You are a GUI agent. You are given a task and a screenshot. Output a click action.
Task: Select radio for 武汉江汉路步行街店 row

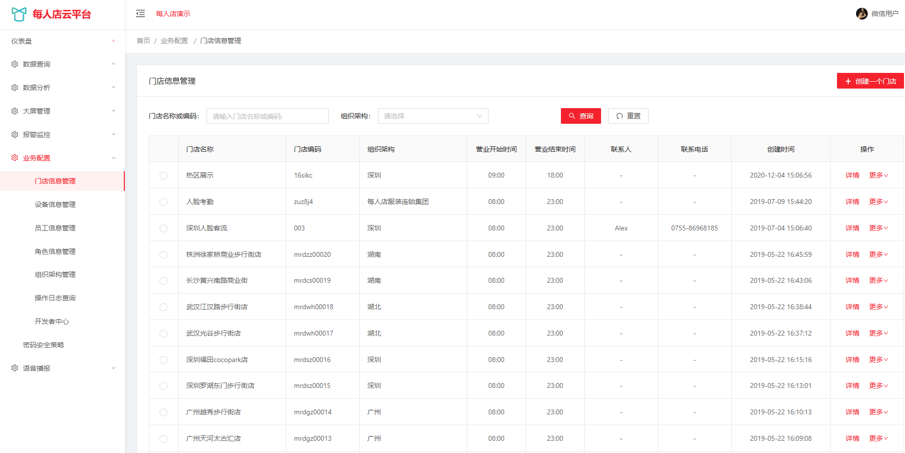point(163,307)
